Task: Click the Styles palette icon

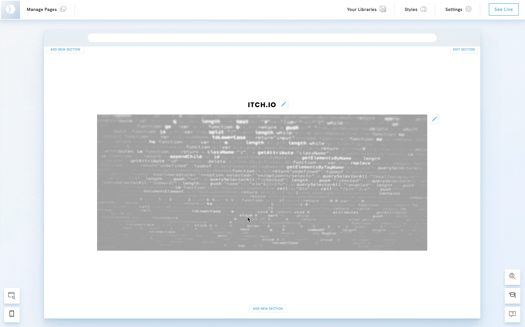Action: 423,9
